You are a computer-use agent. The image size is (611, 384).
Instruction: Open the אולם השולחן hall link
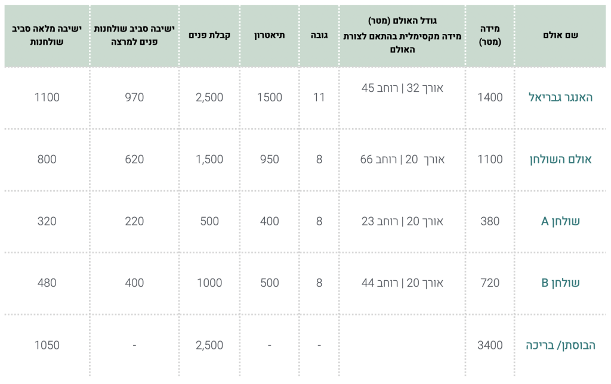point(560,159)
